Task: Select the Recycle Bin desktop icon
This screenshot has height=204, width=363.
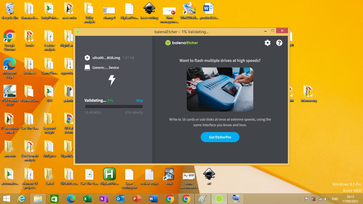Action: coord(10,11)
